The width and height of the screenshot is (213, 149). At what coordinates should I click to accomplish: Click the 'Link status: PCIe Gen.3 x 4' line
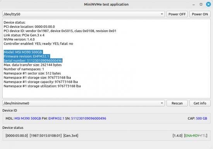[24, 35]
